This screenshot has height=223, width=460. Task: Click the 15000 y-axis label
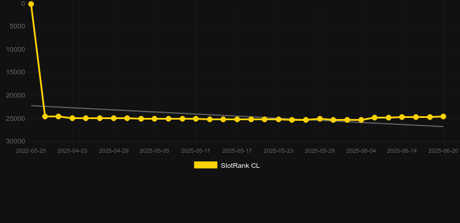pos(16,72)
